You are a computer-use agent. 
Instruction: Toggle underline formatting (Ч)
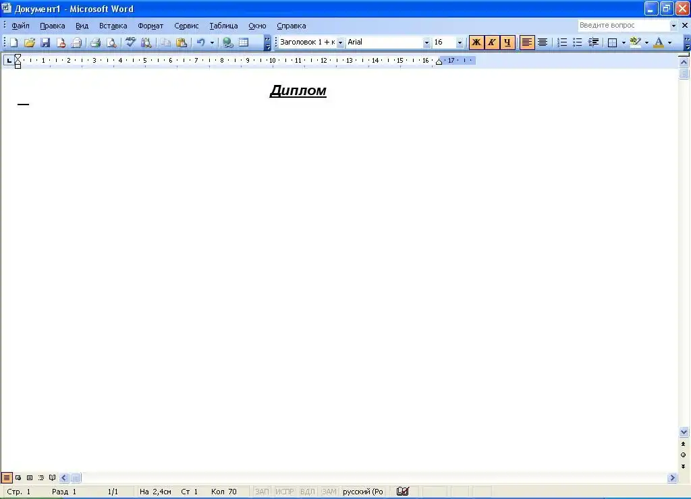tap(507, 42)
